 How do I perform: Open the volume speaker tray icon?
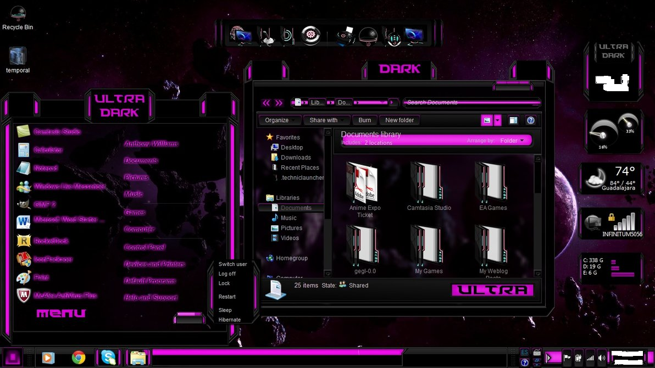(602, 358)
